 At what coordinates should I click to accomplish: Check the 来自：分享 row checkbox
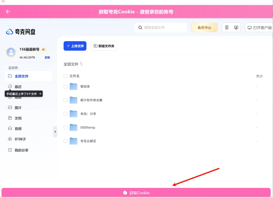click(65, 114)
